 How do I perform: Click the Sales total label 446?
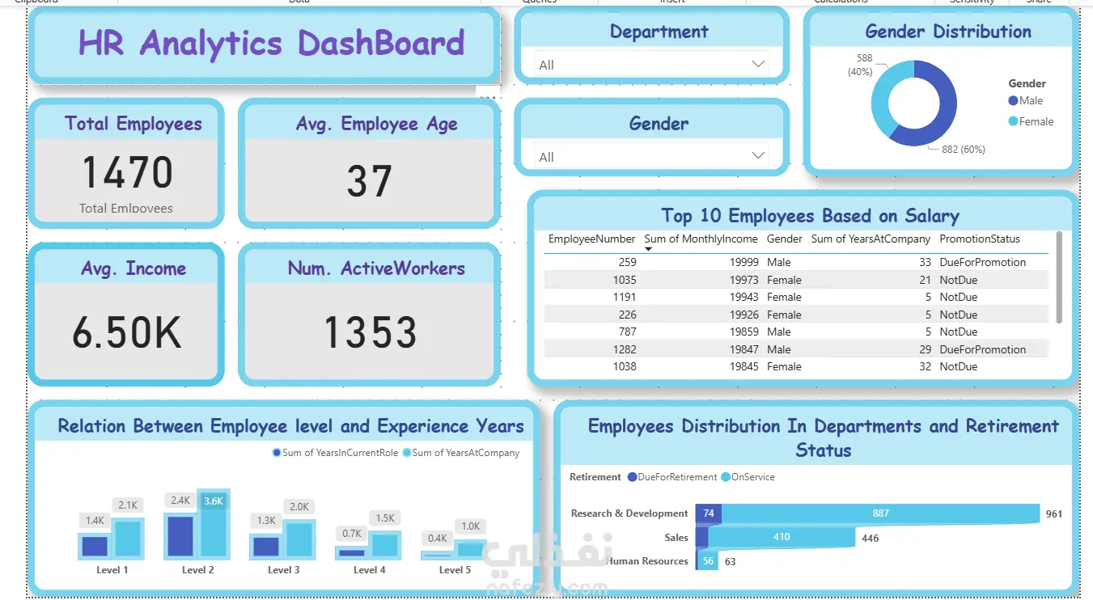tap(870, 538)
